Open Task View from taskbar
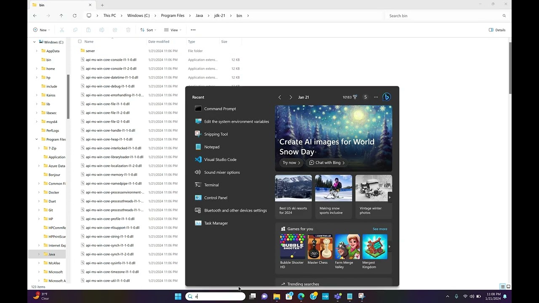Screen dimensions: 539x303 point(252,296)
